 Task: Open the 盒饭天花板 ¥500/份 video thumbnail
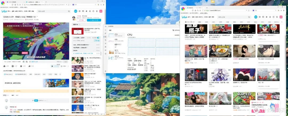click(x=220, y=51)
